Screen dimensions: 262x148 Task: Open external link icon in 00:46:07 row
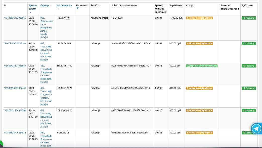tap(47, 104)
